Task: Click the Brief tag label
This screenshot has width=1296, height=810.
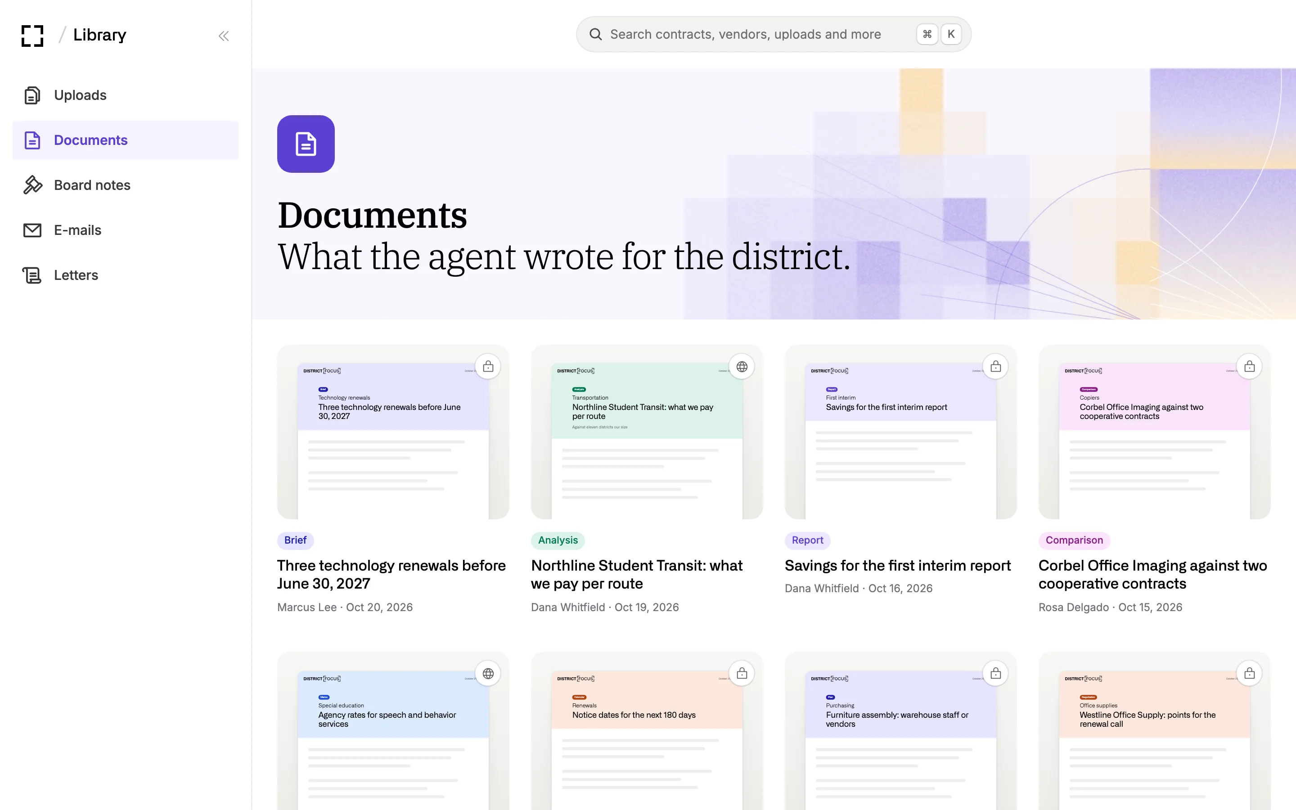Action: pyautogui.click(x=295, y=540)
